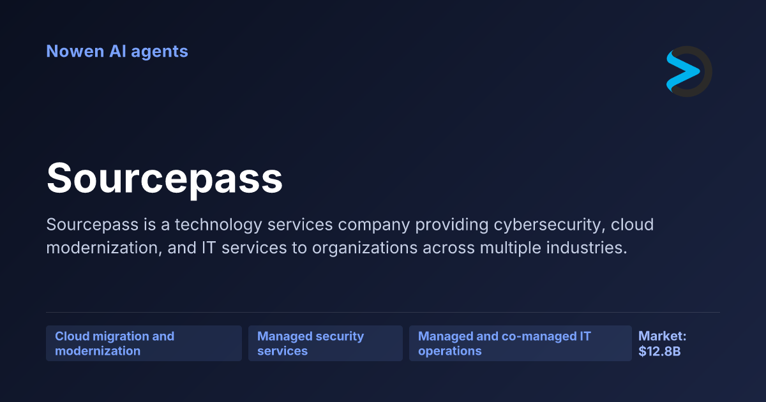Screen dimensions: 766x402
Task: Select the Managed security services tag
Action: coord(326,343)
